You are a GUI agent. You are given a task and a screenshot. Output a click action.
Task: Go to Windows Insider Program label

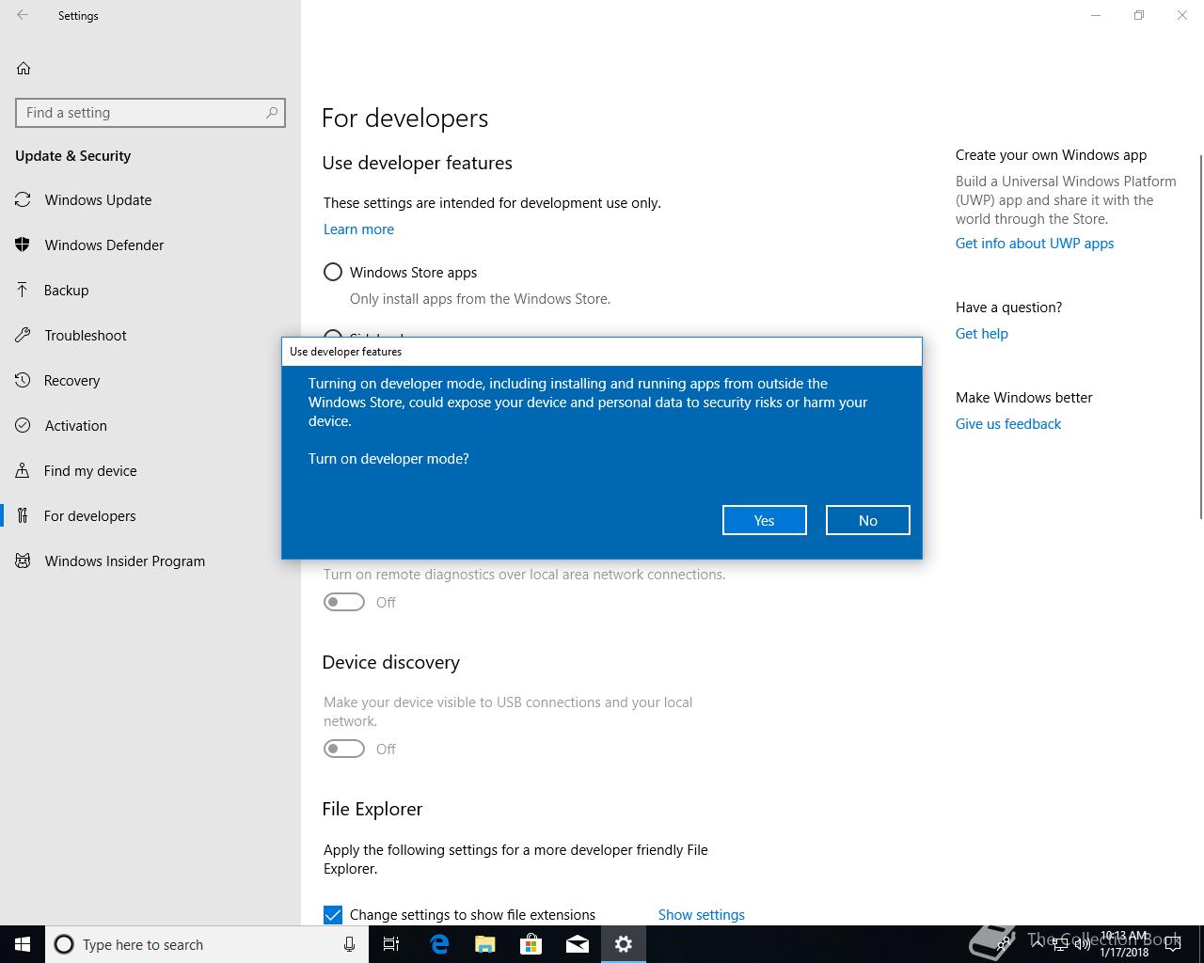124,560
